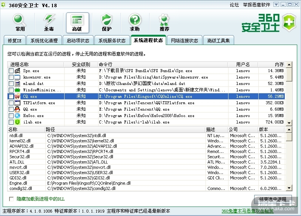Select the Engine.dll row
The height and width of the screenshot is (216, 301).
pos(146,183)
